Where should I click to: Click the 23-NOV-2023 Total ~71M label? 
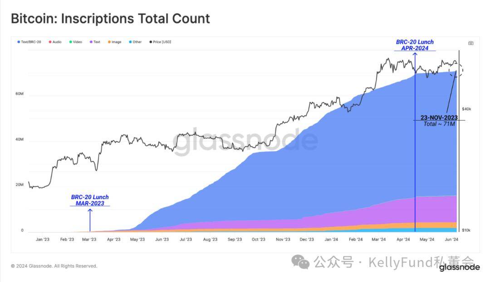point(439,121)
